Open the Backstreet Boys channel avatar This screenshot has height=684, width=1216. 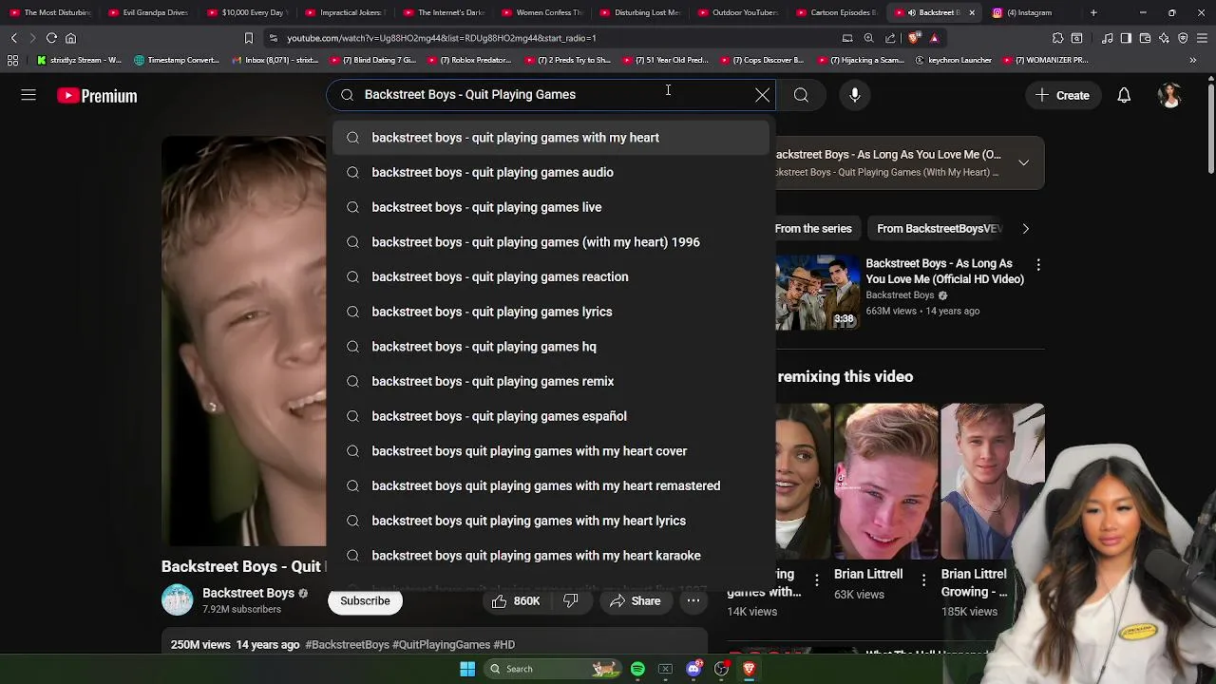177,600
